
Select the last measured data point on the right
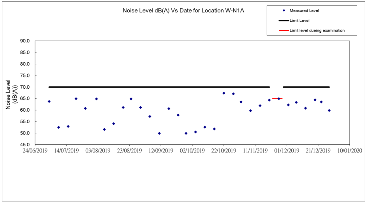[329, 110]
